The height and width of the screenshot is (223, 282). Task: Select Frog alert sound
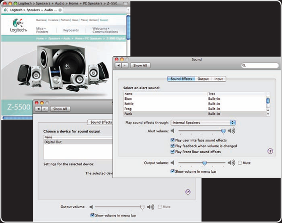pos(195,109)
